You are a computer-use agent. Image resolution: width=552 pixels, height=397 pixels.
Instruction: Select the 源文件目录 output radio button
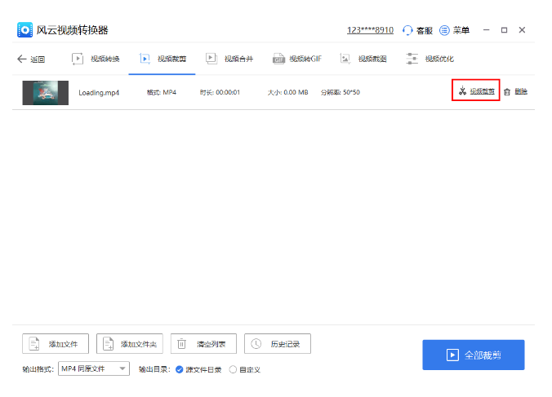(x=179, y=369)
